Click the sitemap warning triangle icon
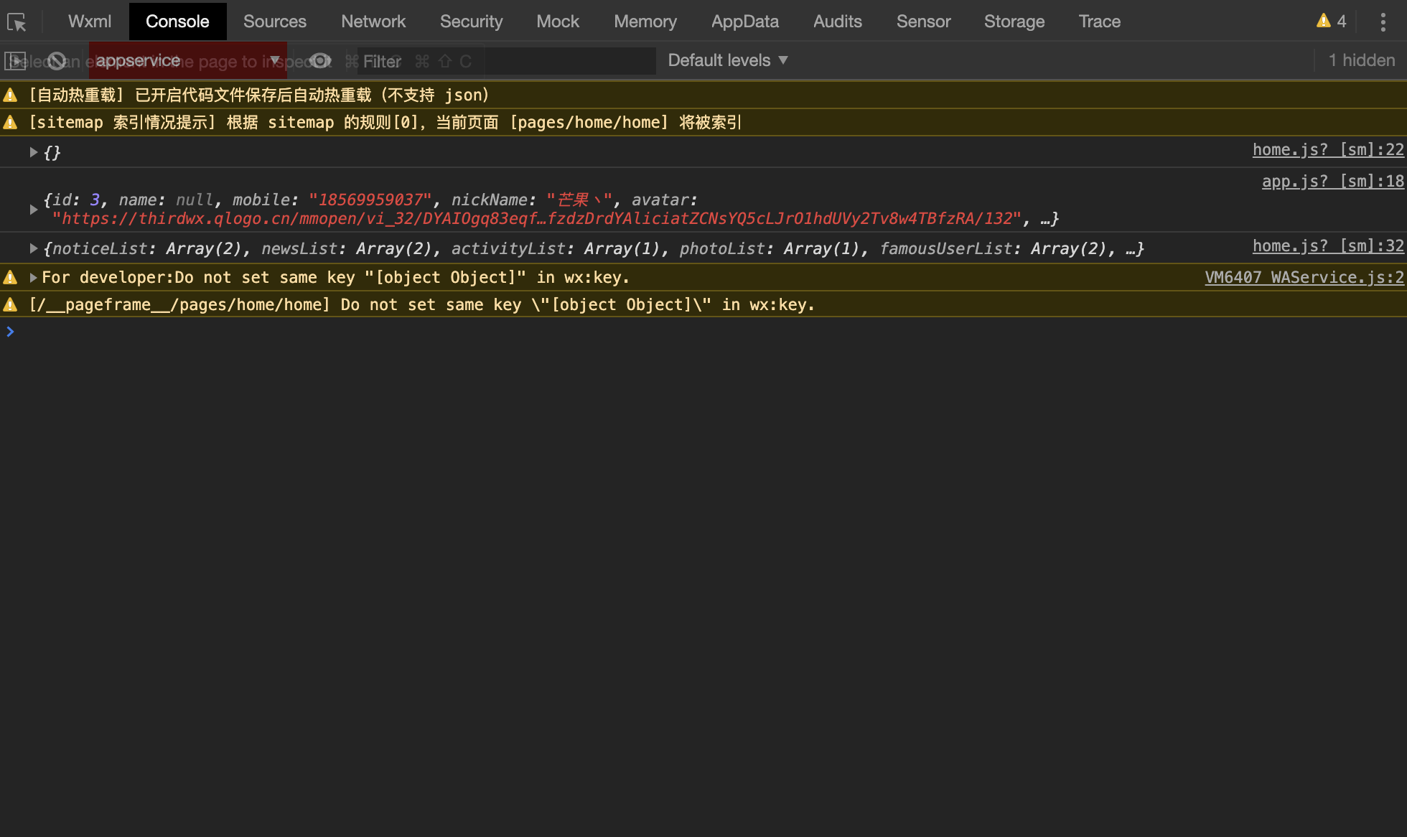Image resolution: width=1407 pixels, height=837 pixels. point(10,123)
